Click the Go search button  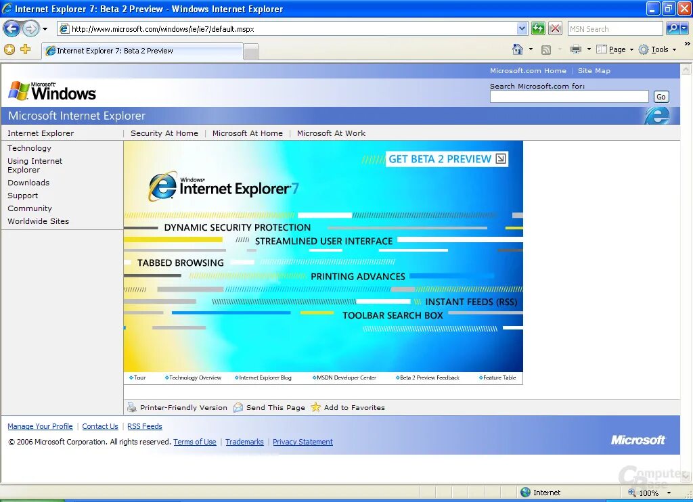coord(661,97)
